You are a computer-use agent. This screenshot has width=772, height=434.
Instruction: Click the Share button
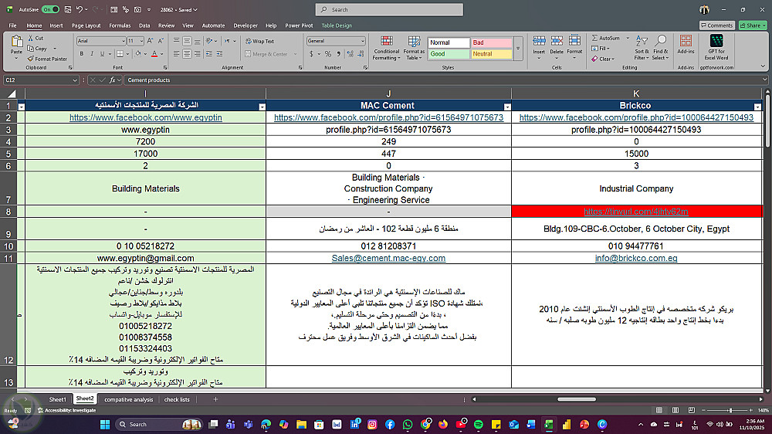(753, 25)
